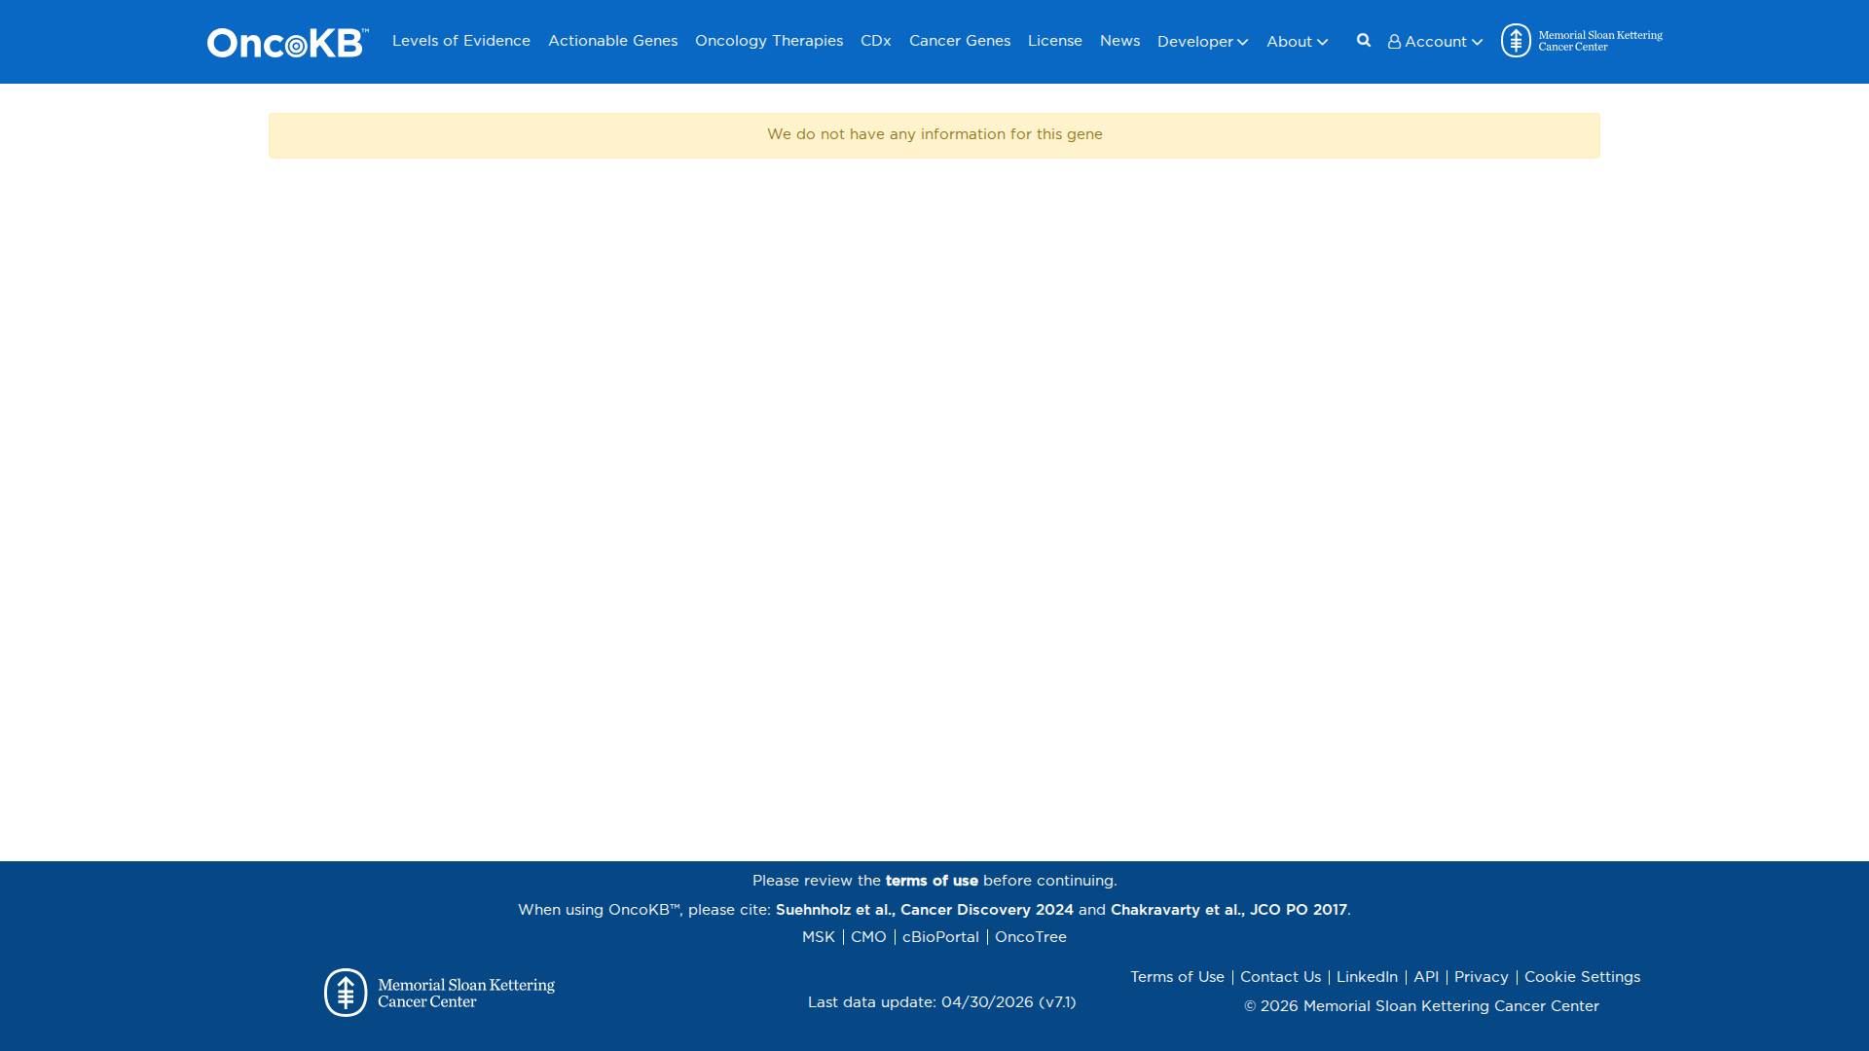This screenshot has height=1051, width=1869.
Task: Open the search magnifier icon
Action: pos(1364,41)
